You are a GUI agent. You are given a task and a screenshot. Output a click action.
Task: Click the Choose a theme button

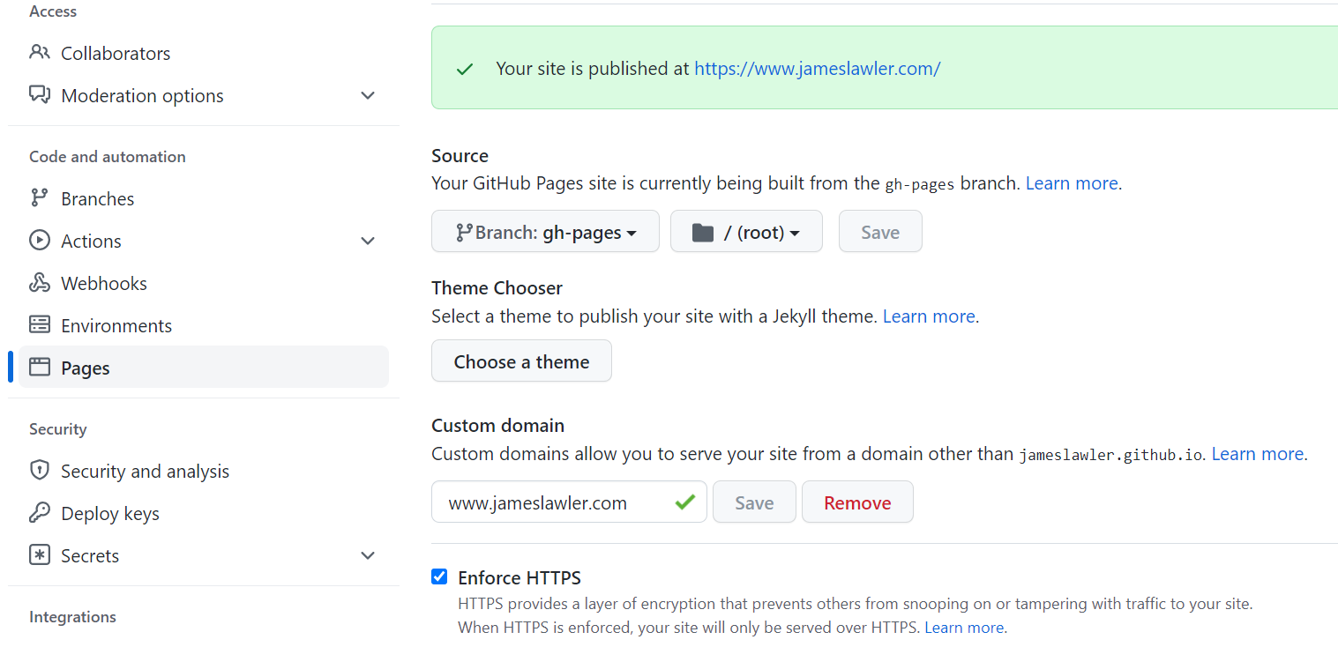point(520,361)
